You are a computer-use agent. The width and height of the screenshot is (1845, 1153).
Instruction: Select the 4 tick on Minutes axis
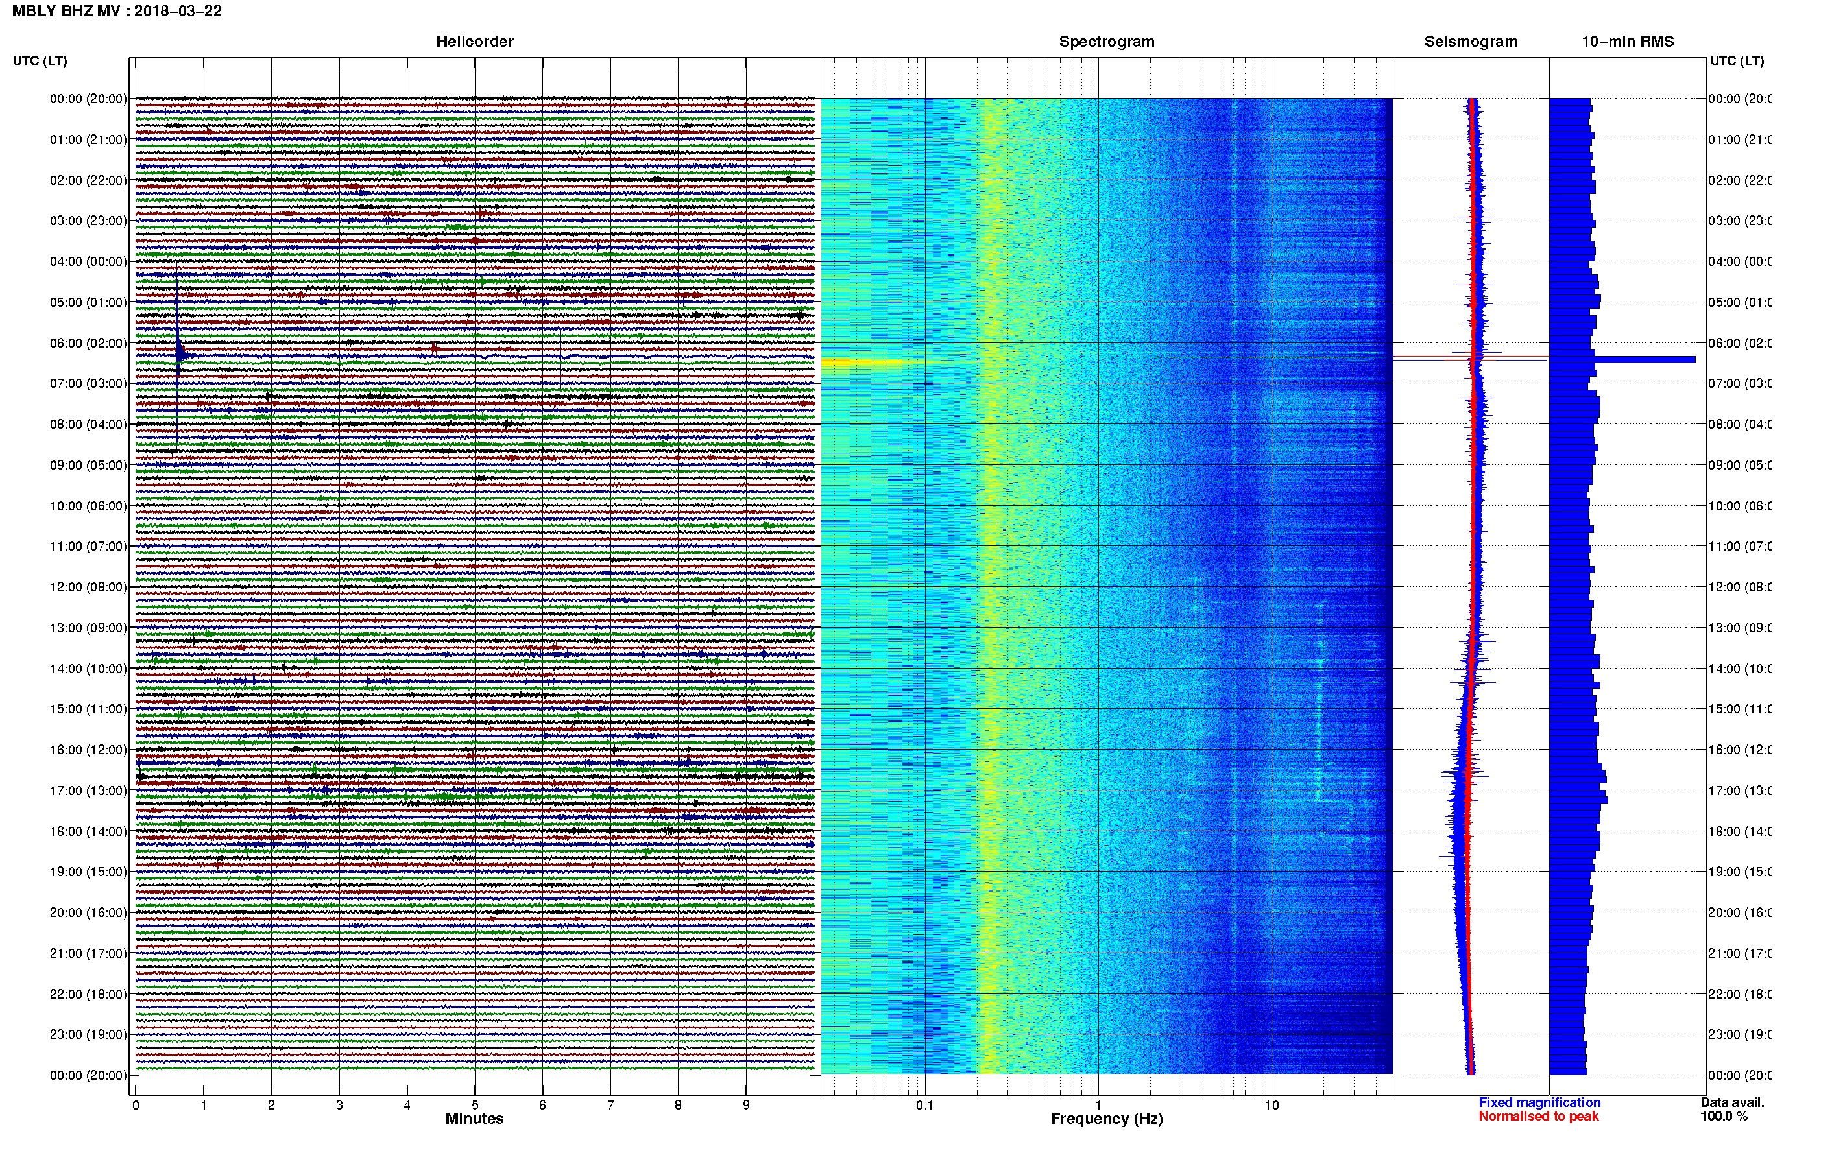pos(407,1105)
